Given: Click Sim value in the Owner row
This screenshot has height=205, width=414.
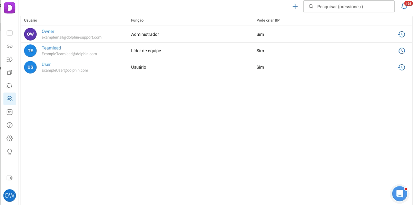Looking at the screenshot, I should pyautogui.click(x=260, y=34).
